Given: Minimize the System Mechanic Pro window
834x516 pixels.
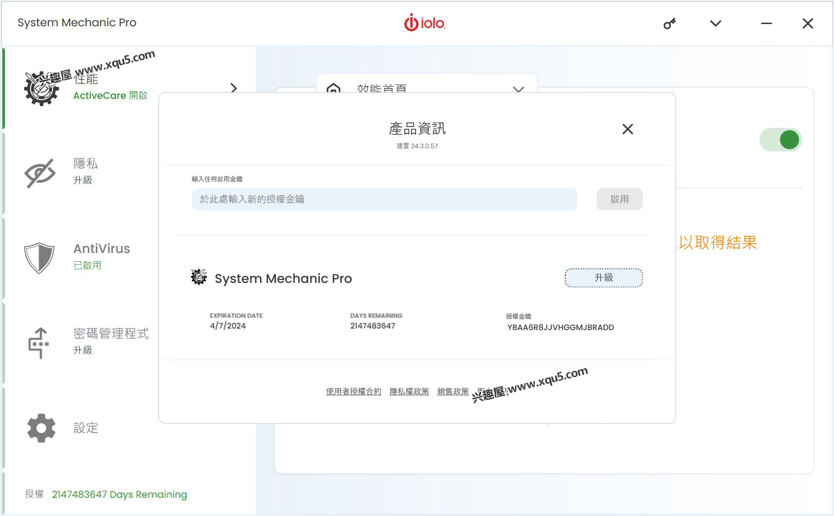Looking at the screenshot, I should [x=766, y=24].
